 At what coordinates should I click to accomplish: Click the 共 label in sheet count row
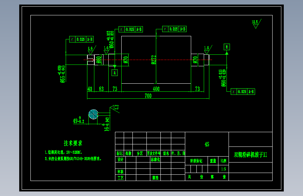point(189,177)
